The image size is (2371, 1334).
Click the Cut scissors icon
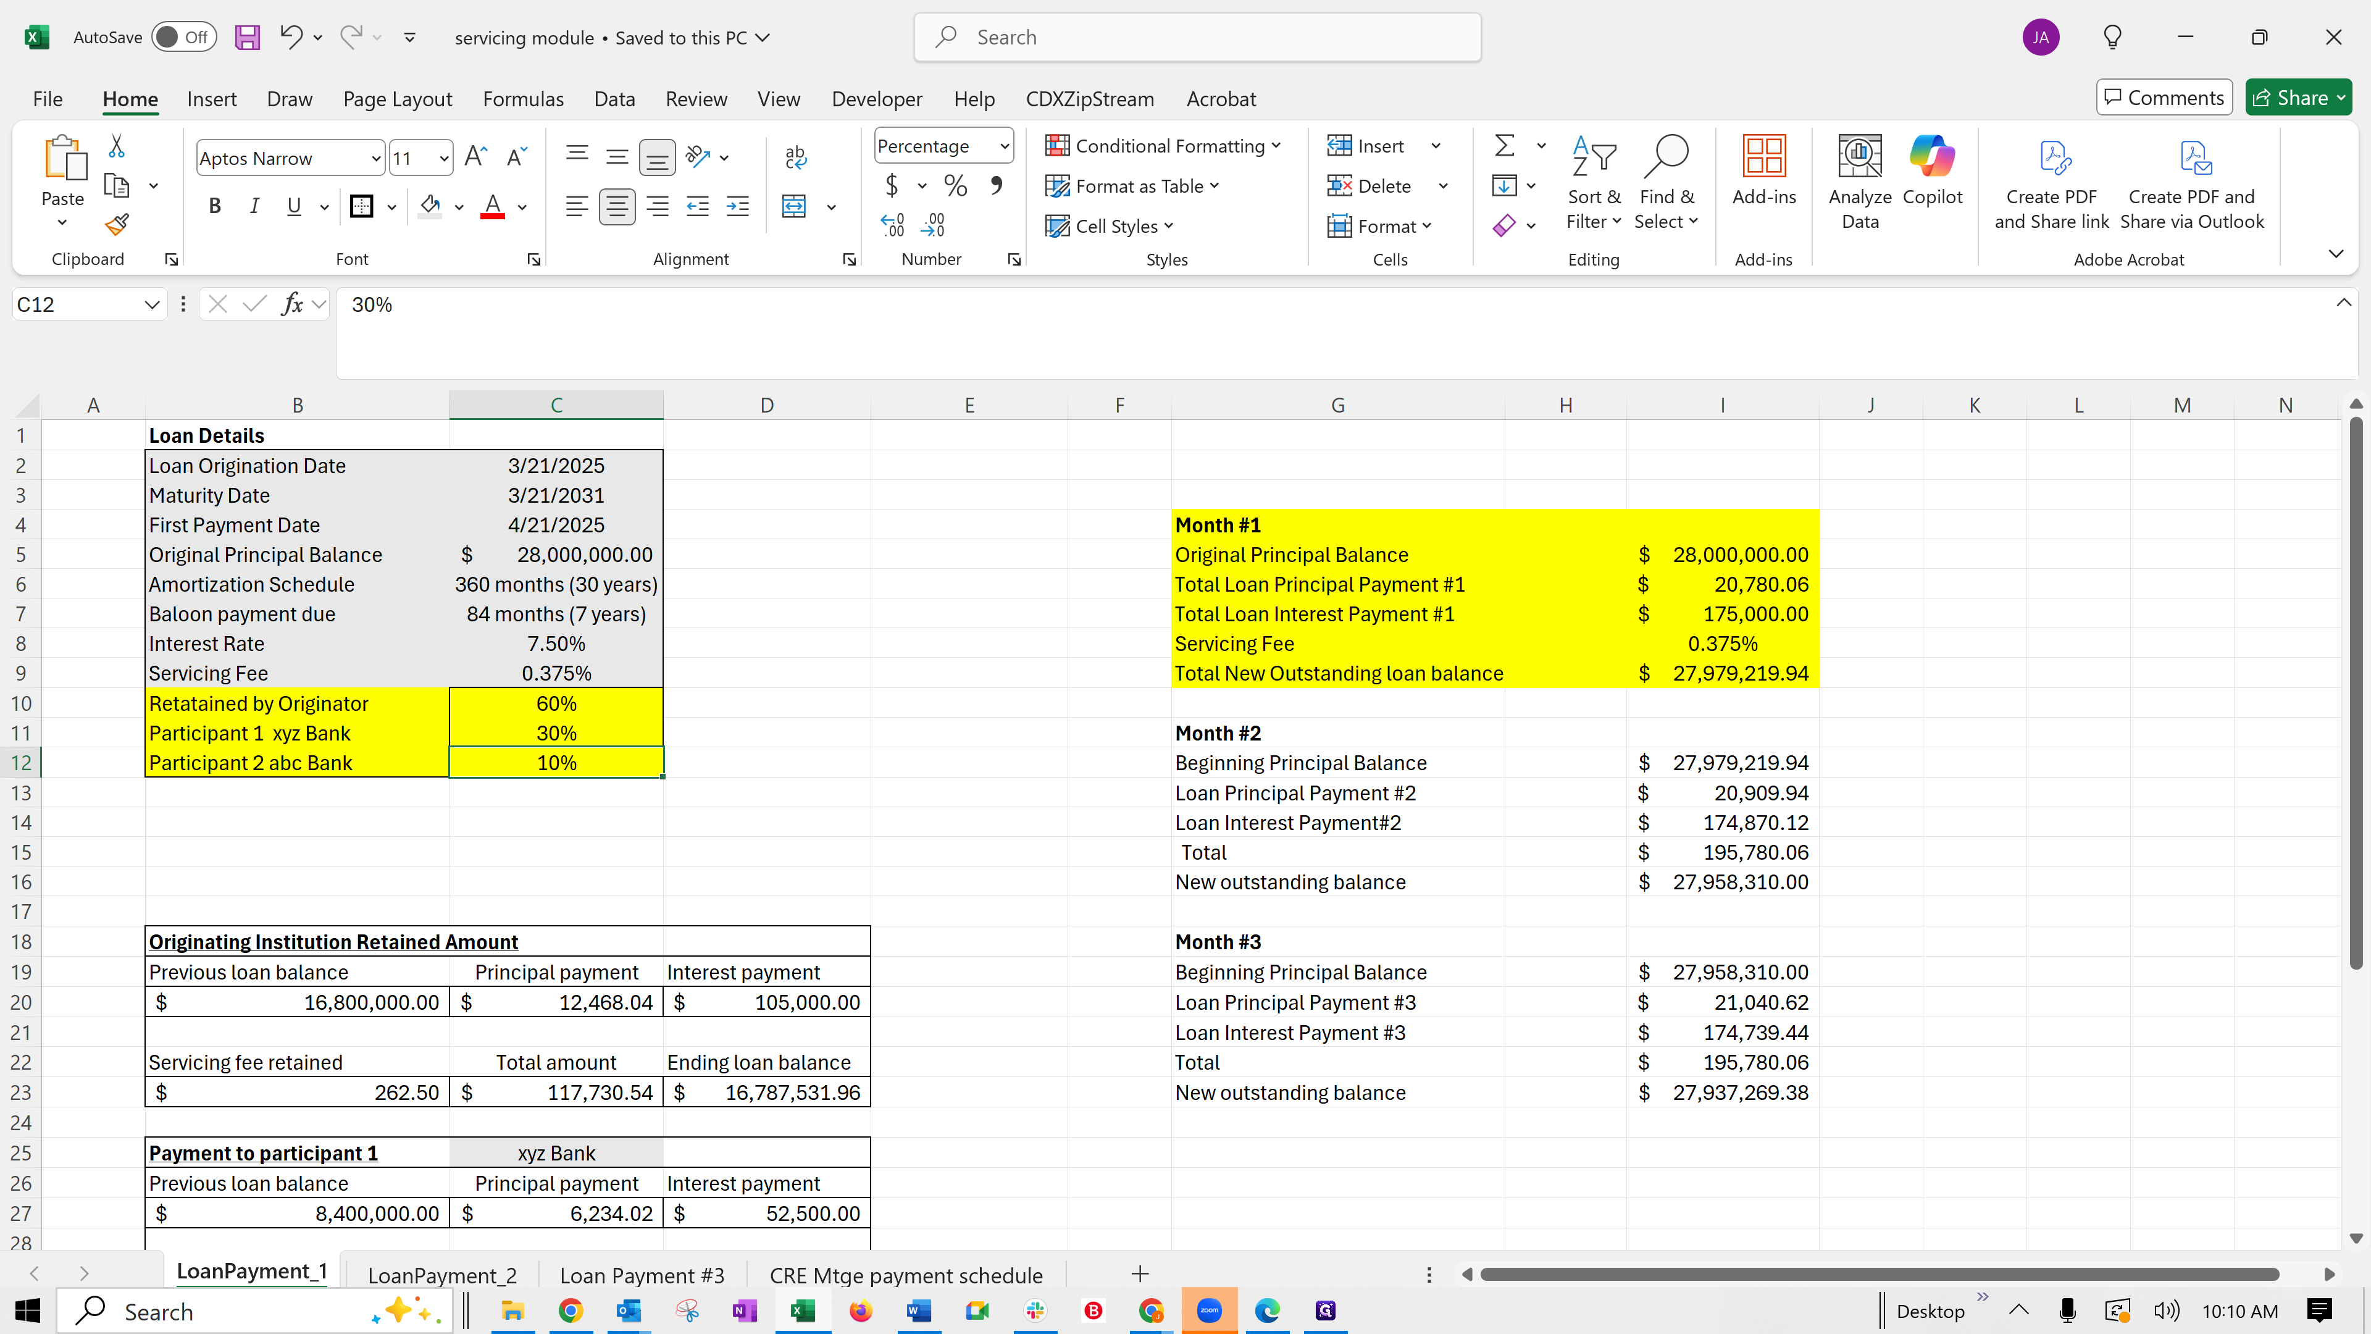(117, 146)
